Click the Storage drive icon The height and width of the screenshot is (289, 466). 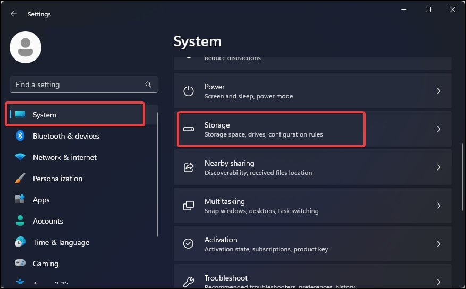[189, 129]
